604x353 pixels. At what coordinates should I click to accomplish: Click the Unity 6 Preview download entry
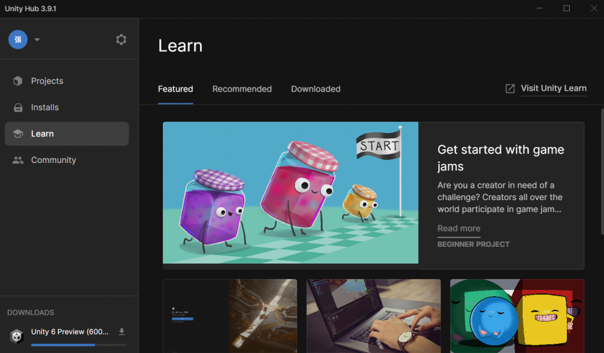[x=70, y=332]
